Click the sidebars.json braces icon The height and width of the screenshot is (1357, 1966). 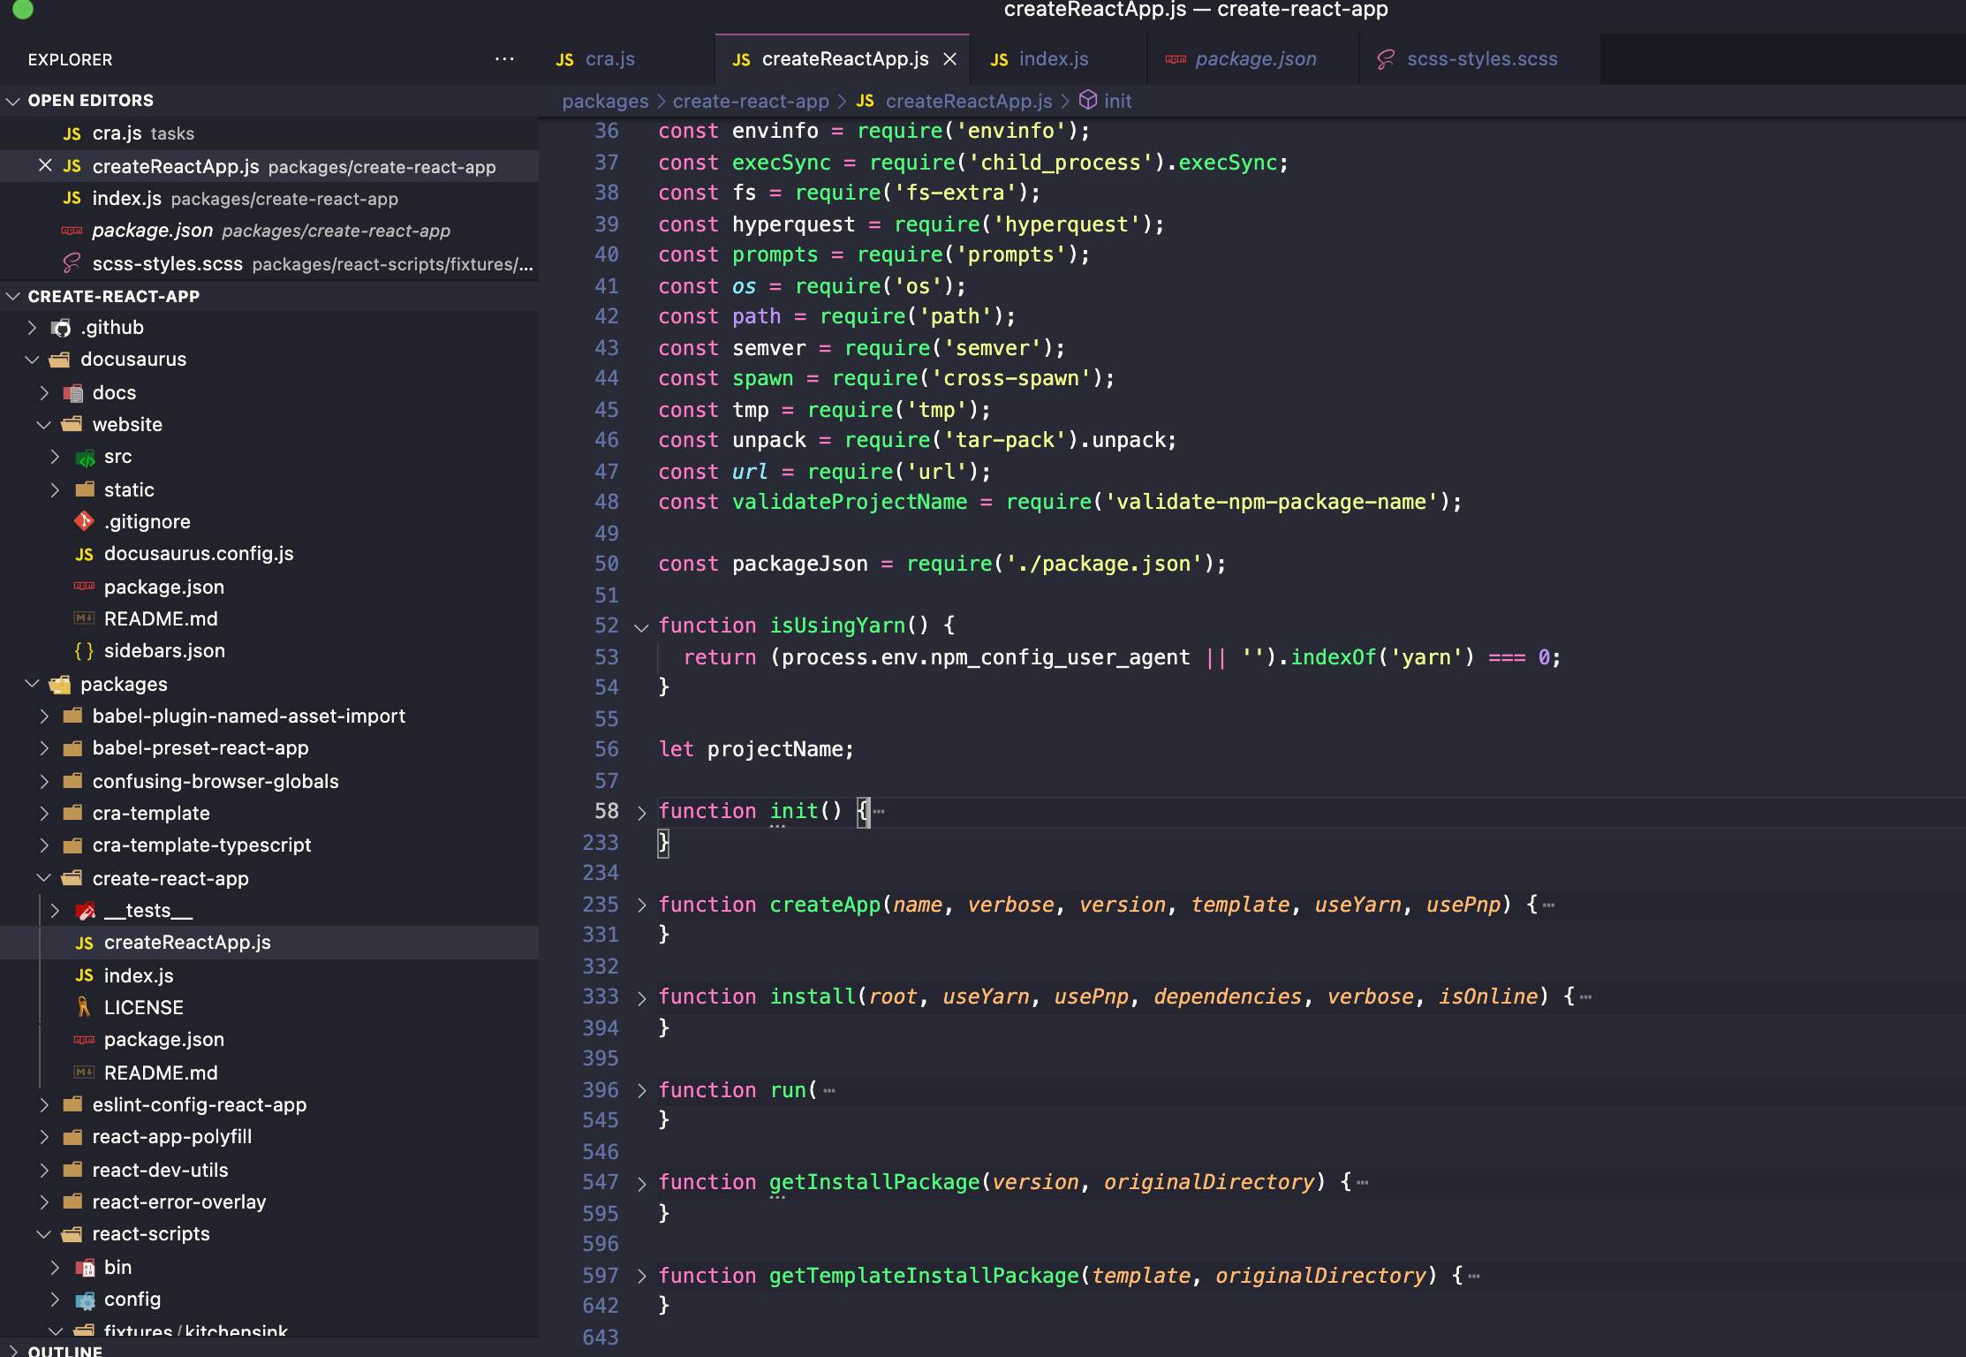click(x=84, y=651)
